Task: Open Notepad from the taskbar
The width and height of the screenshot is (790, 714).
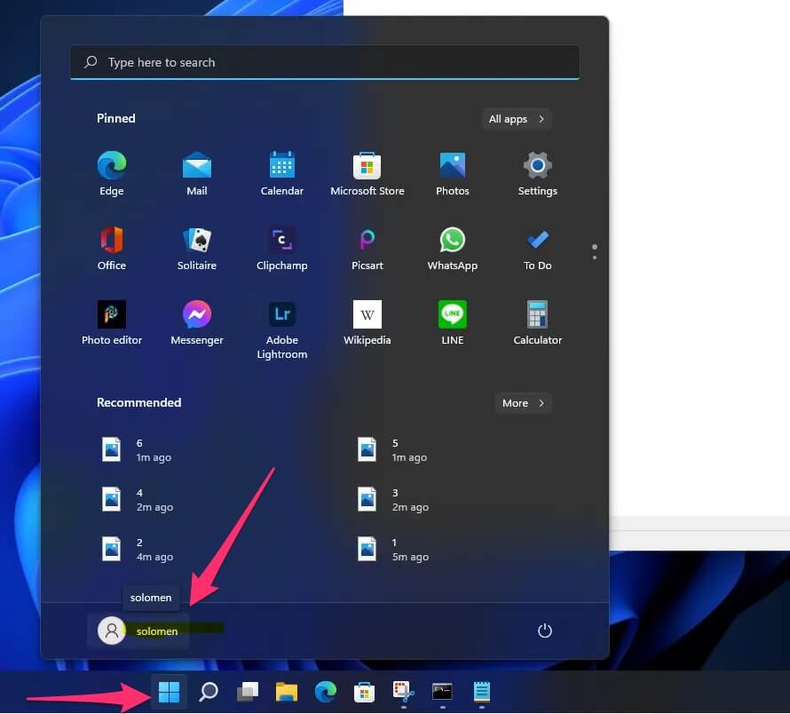Action: (482, 692)
